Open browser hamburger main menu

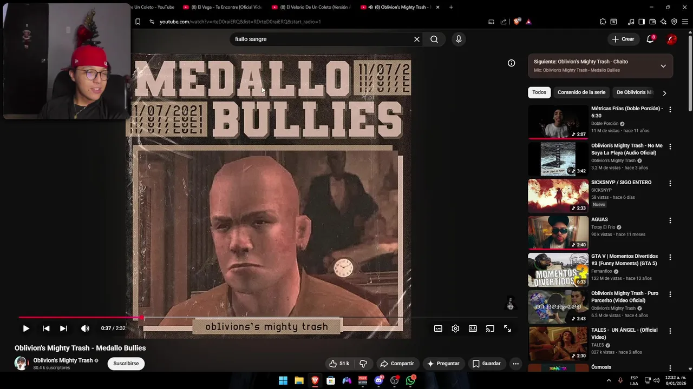pos(685,22)
